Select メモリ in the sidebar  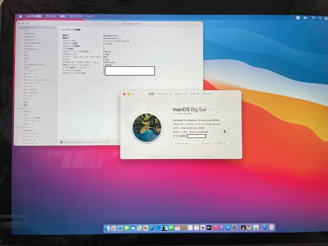point(26,99)
